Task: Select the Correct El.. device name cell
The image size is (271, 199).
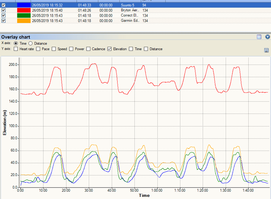Action: 130,16
